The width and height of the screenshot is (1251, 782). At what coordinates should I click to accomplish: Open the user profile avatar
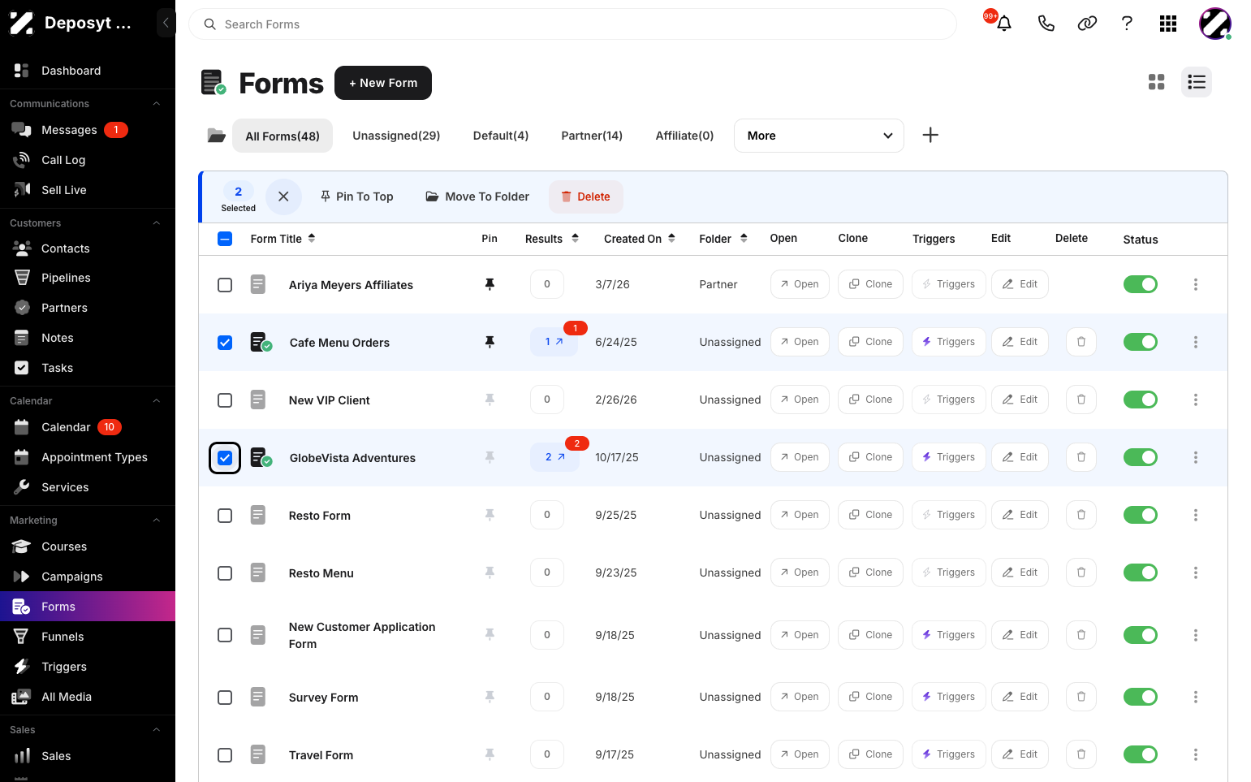[x=1215, y=24]
